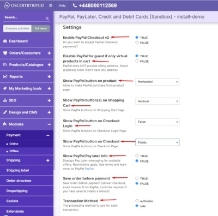
Task: Open the Shipping label menu item
Action: (x=27, y=170)
